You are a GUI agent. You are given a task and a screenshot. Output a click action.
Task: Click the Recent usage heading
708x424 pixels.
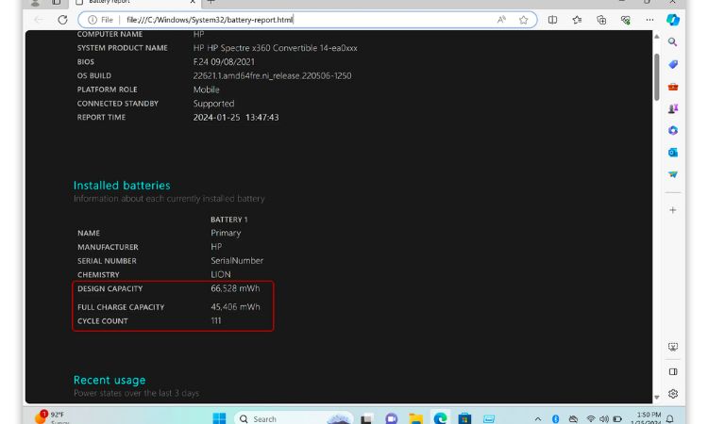[x=110, y=380]
